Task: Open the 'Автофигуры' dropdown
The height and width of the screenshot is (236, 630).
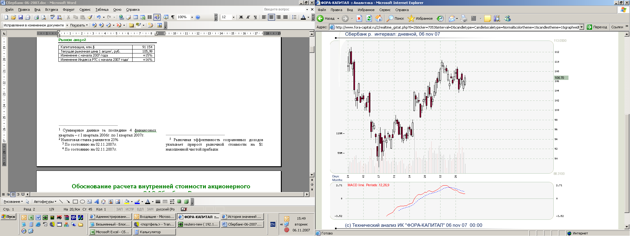Action: coord(45,202)
